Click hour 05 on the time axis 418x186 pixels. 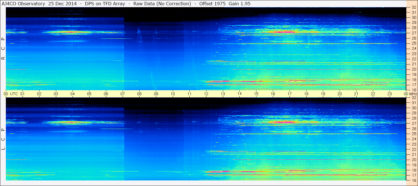point(89,94)
